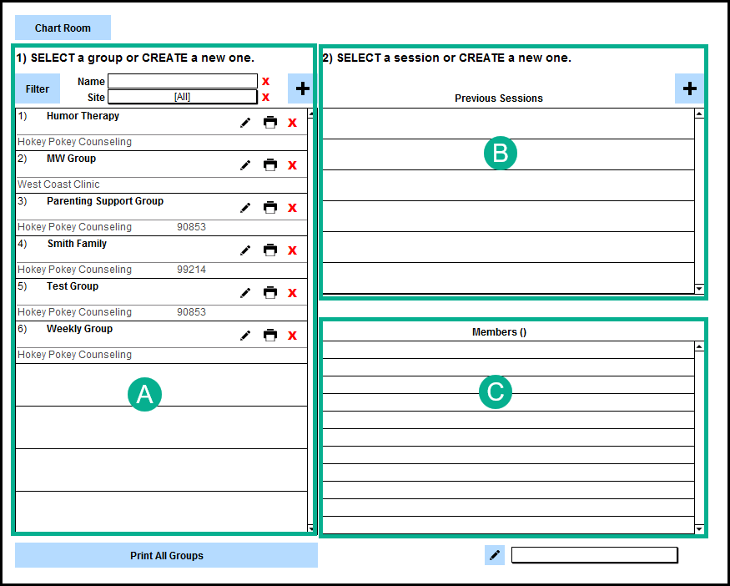Click into the Name filter field
Screen dimensions: 730x586
183,81
